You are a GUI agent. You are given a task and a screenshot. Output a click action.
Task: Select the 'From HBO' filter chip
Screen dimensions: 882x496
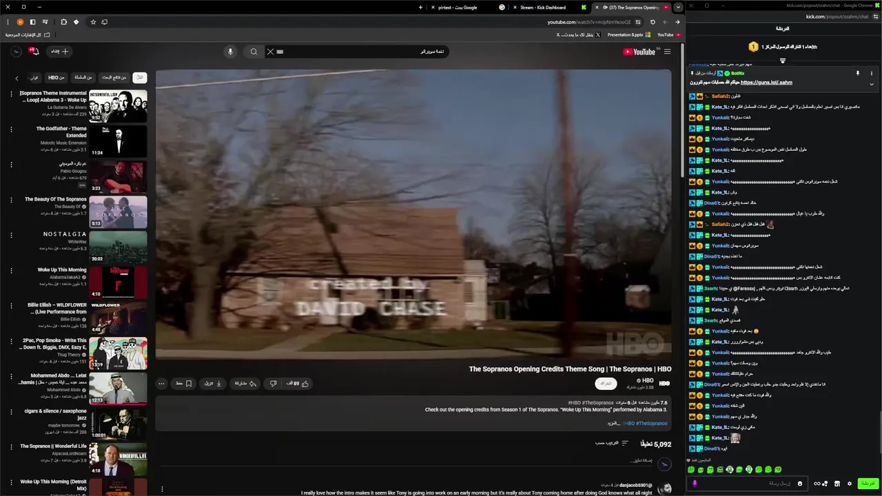57,77
